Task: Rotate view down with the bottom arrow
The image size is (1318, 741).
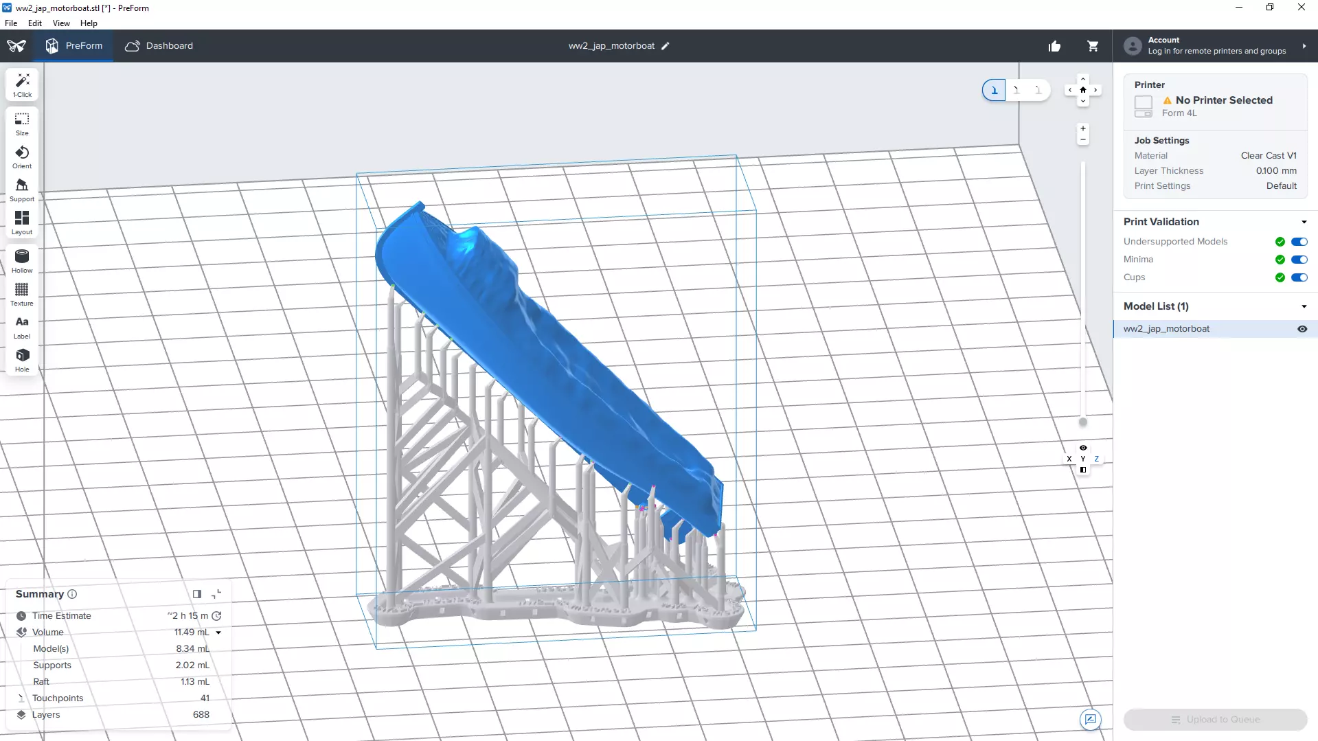Action: point(1083,101)
